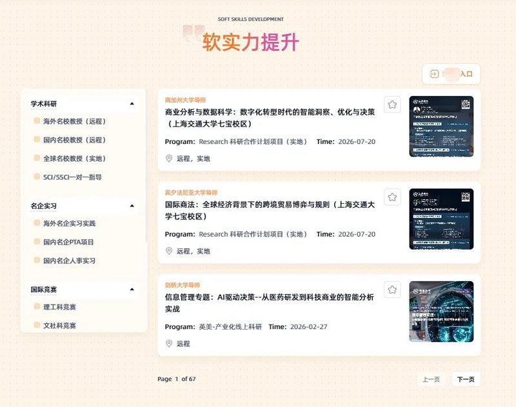Open the 入口 button at top right
Screen dimensions: 516x407
coord(450,74)
